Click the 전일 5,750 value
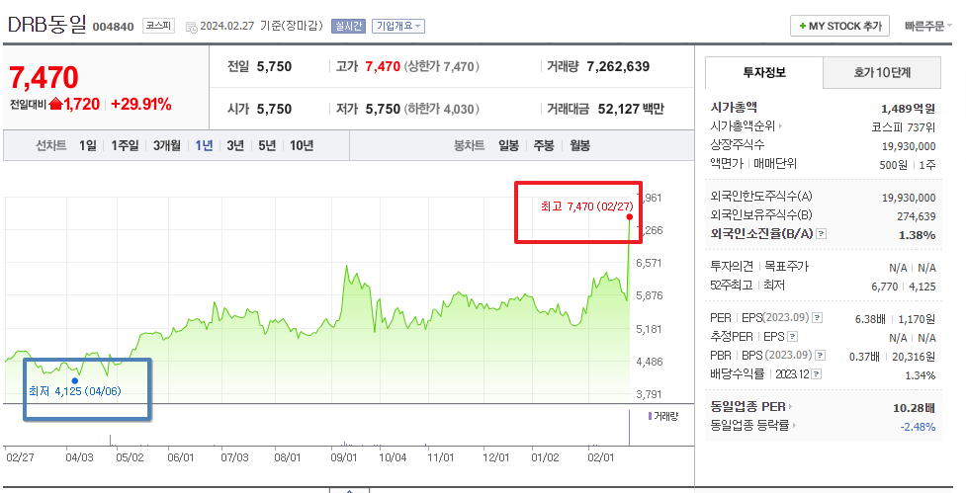 click(x=274, y=66)
